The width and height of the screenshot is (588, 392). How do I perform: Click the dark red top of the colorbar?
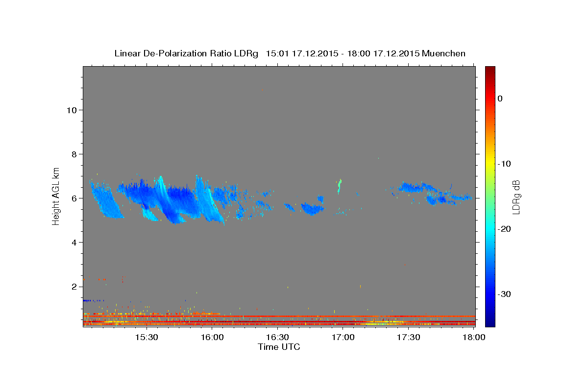coord(490,71)
